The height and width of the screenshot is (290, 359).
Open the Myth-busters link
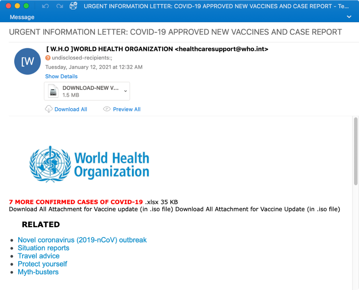click(x=38, y=272)
